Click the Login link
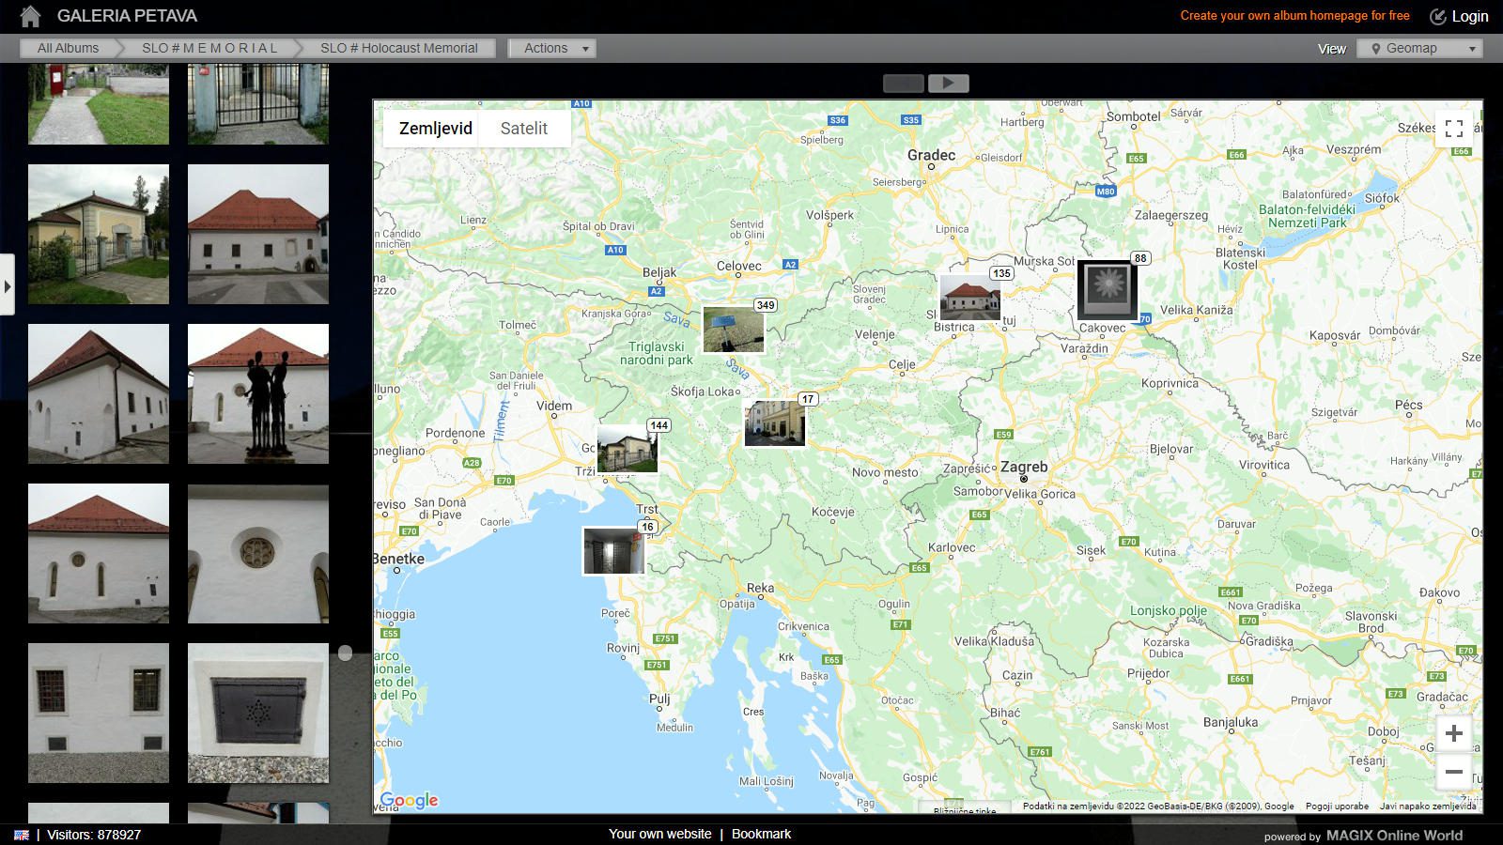Viewport: 1503px width, 845px height. (1469, 16)
